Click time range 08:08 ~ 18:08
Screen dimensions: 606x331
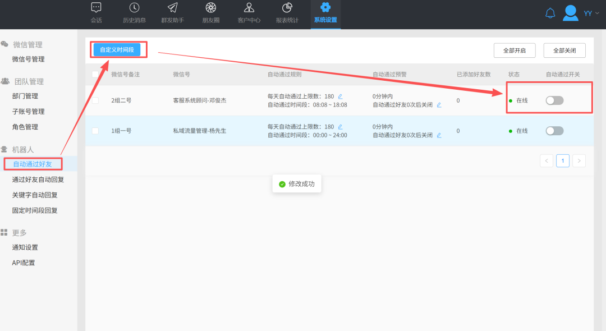click(x=330, y=105)
